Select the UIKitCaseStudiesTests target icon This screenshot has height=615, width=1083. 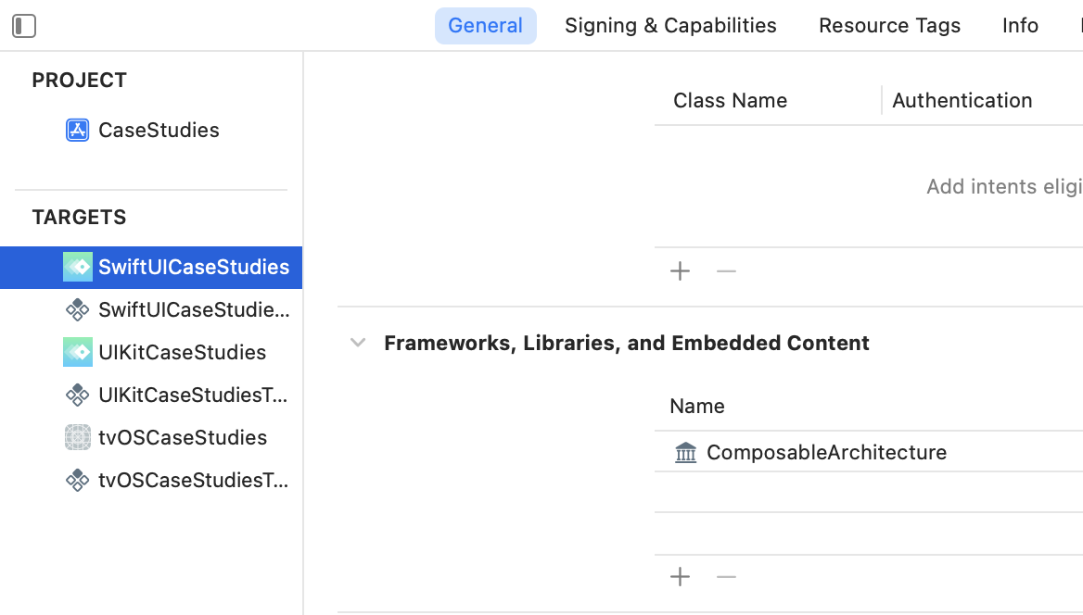pyautogui.click(x=77, y=395)
